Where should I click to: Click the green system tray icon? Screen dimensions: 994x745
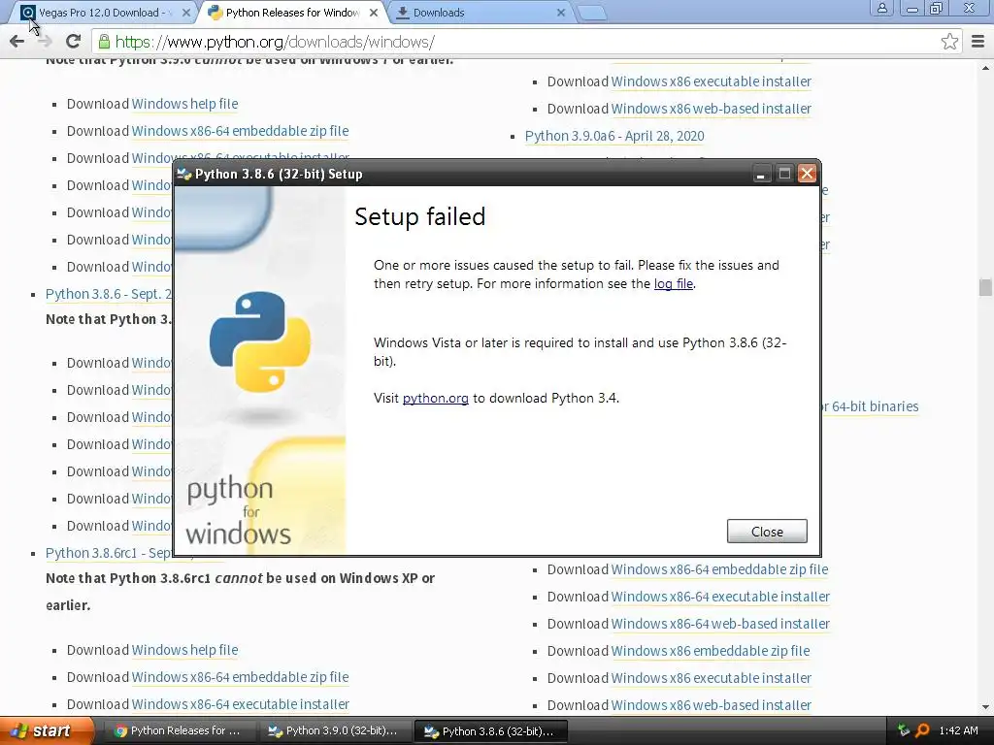[904, 731]
